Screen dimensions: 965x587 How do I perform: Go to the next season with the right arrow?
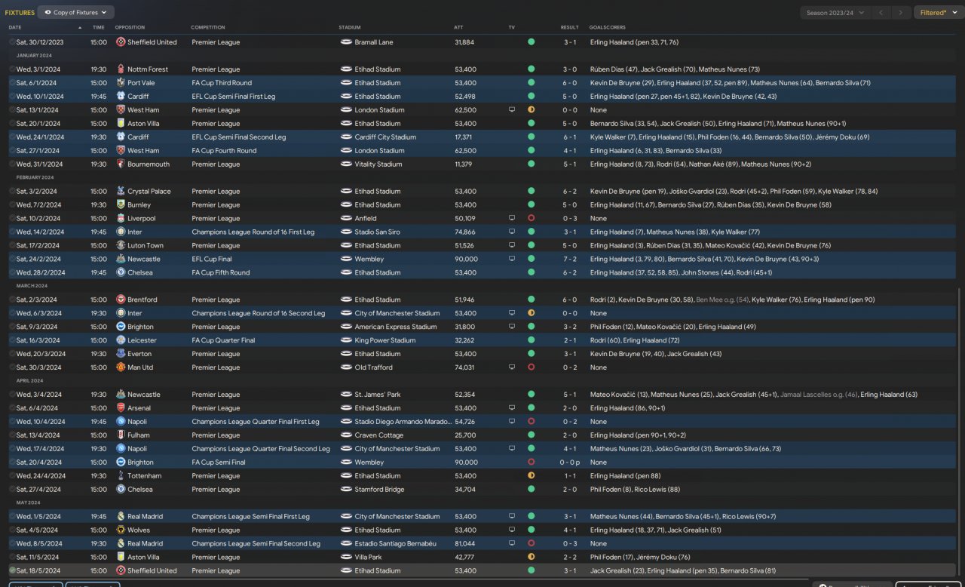point(901,12)
